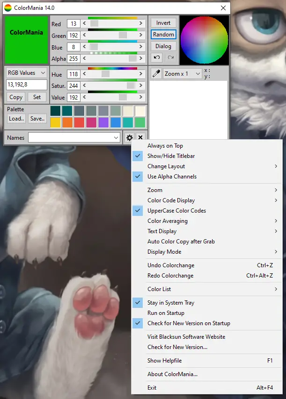Click the Hue value field 118
This screenshot has height=399, width=286.
pos(73,74)
